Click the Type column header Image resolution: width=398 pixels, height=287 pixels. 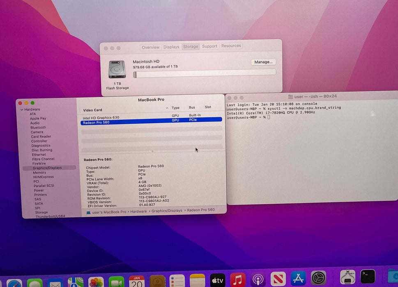point(175,108)
